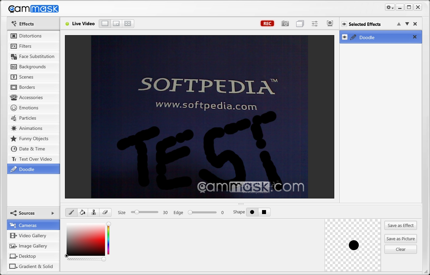Viewport: 430px width, 275px height.
Task: Select Cameras source
Action: [33, 225]
